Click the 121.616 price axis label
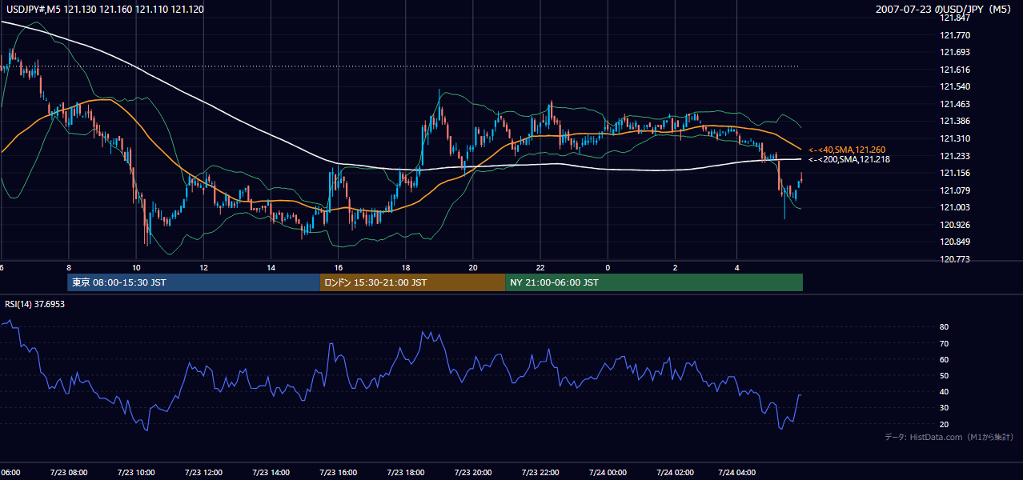Viewport: 1023px width, 480px height. click(x=955, y=70)
